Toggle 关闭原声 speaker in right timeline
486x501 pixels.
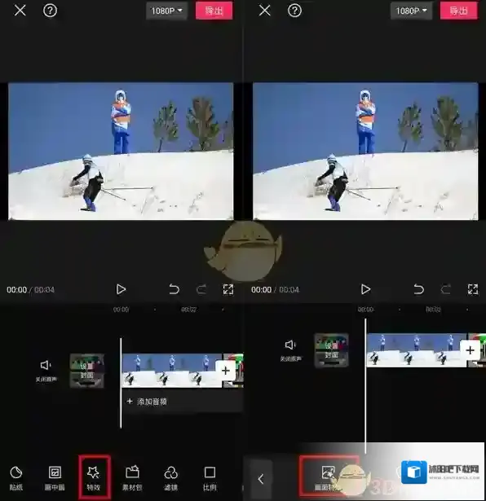pos(290,350)
